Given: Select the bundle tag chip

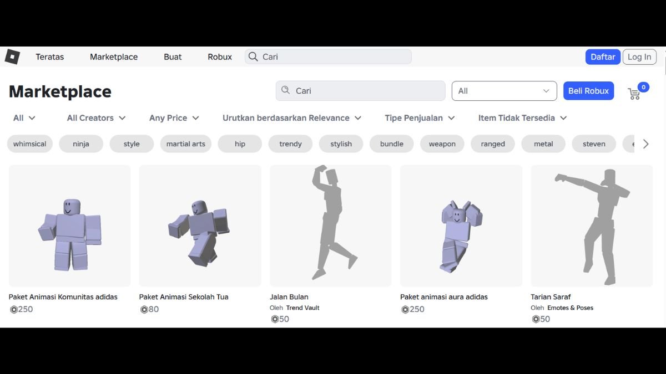Looking at the screenshot, I should coord(392,144).
